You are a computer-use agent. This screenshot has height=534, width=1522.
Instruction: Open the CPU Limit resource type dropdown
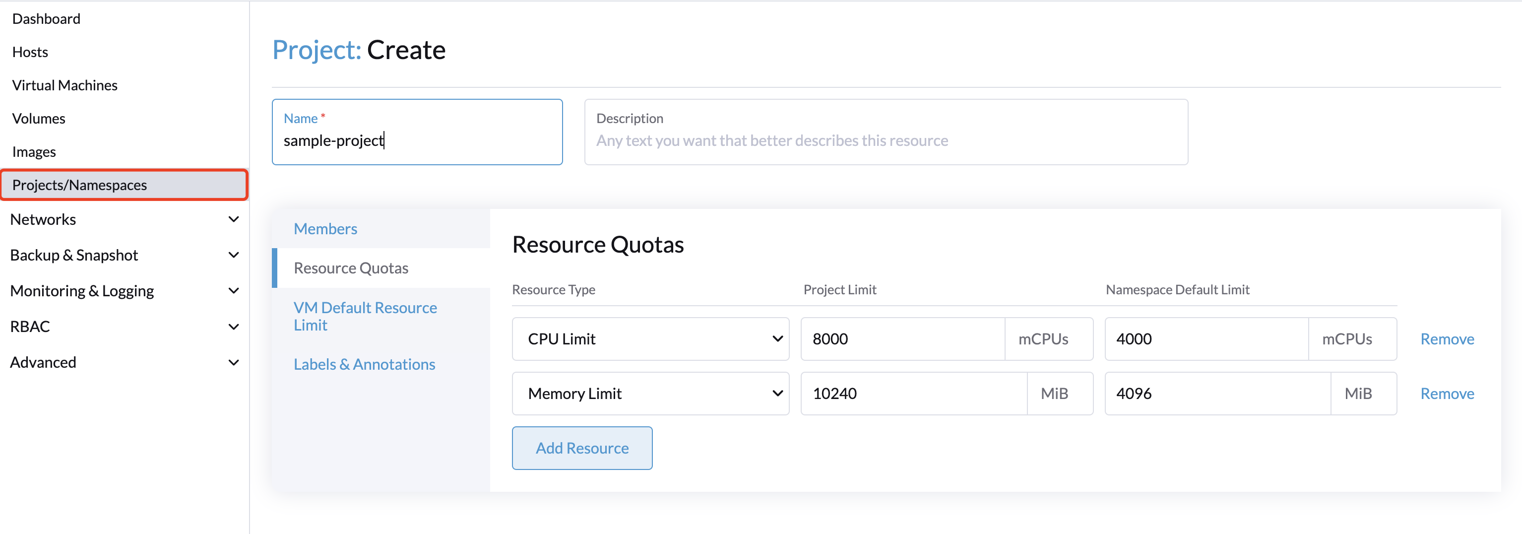pyautogui.click(x=650, y=339)
